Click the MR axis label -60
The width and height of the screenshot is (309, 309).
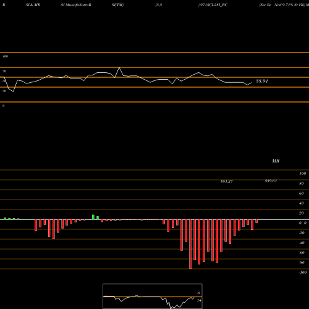pos(302,253)
